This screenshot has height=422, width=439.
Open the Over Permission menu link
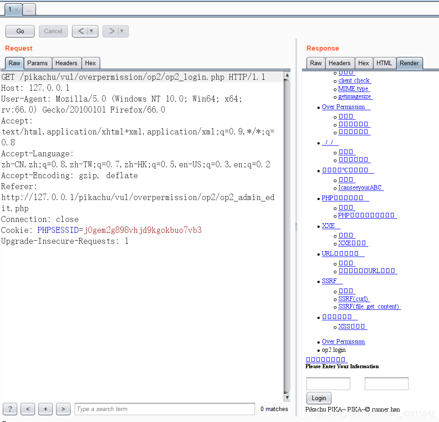tap(346, 107)
